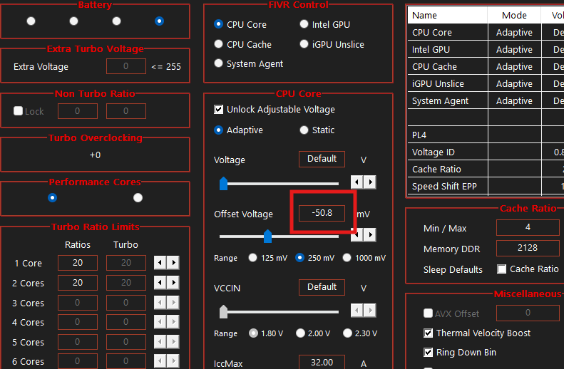Increase the Voltage slider with right arrow
The width and height of the screenshot is (564, 369).
[370, 182]
